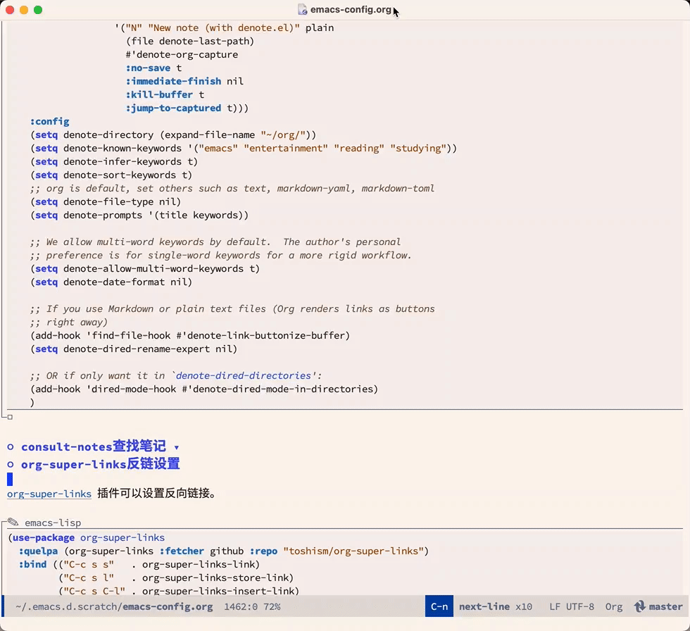This screenshot has height=631, width=690.
Task: Click the next-line command label
Action: tap(484, 607)
